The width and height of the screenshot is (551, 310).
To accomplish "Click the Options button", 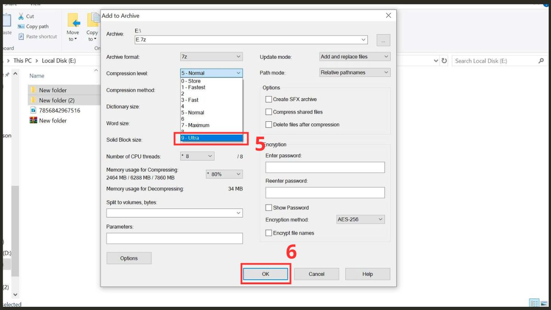I will (129, 258).
